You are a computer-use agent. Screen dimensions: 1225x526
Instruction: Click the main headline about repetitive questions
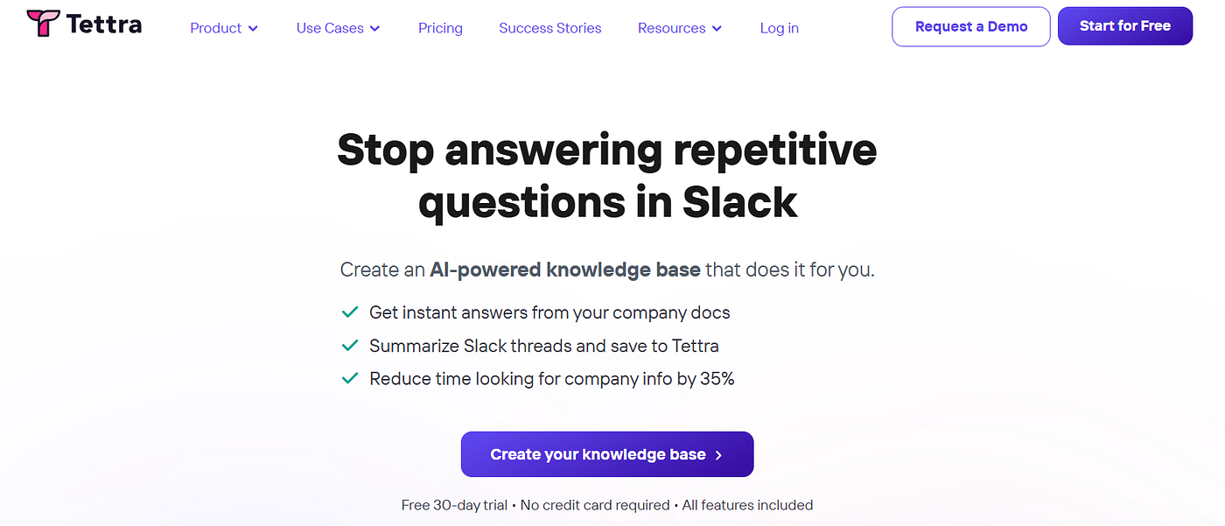click(607, 175)
